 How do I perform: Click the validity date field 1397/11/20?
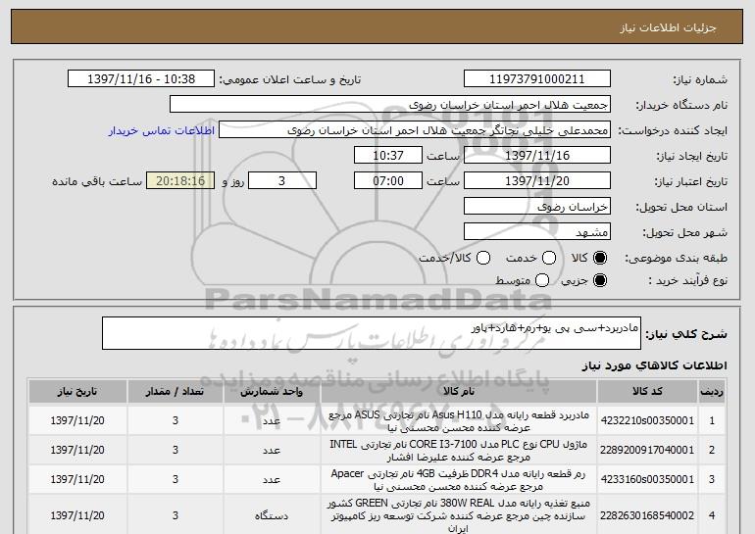[537, 181]
